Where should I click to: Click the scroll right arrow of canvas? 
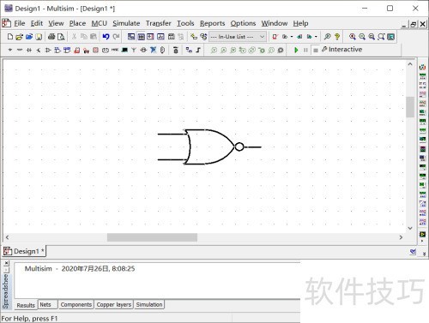[x=401, y=237]
